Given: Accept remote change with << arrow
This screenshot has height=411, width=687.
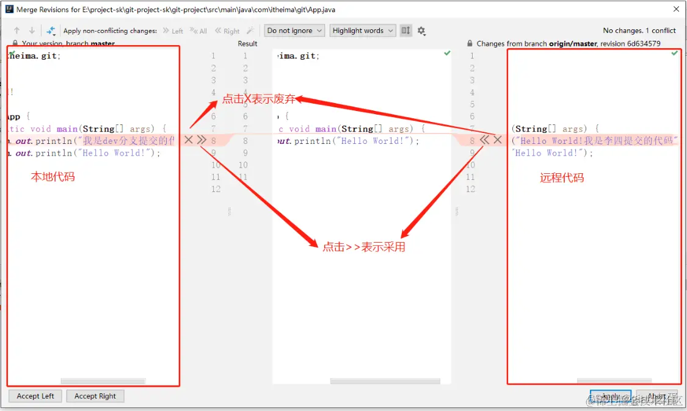Looking at the screenshot, I should (x=484, y=140).
